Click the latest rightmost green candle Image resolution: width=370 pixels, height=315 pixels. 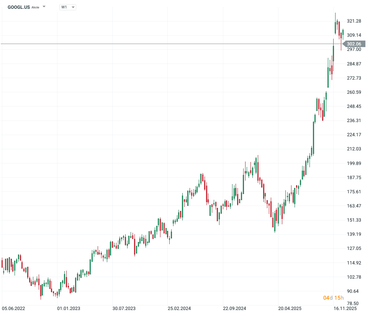click(x=343, y=33)
